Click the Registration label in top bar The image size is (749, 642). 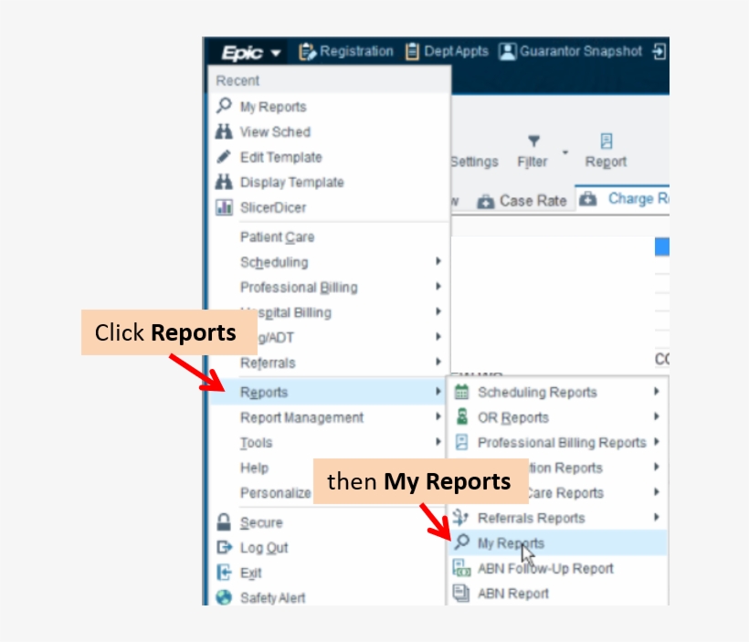point(356,51)
